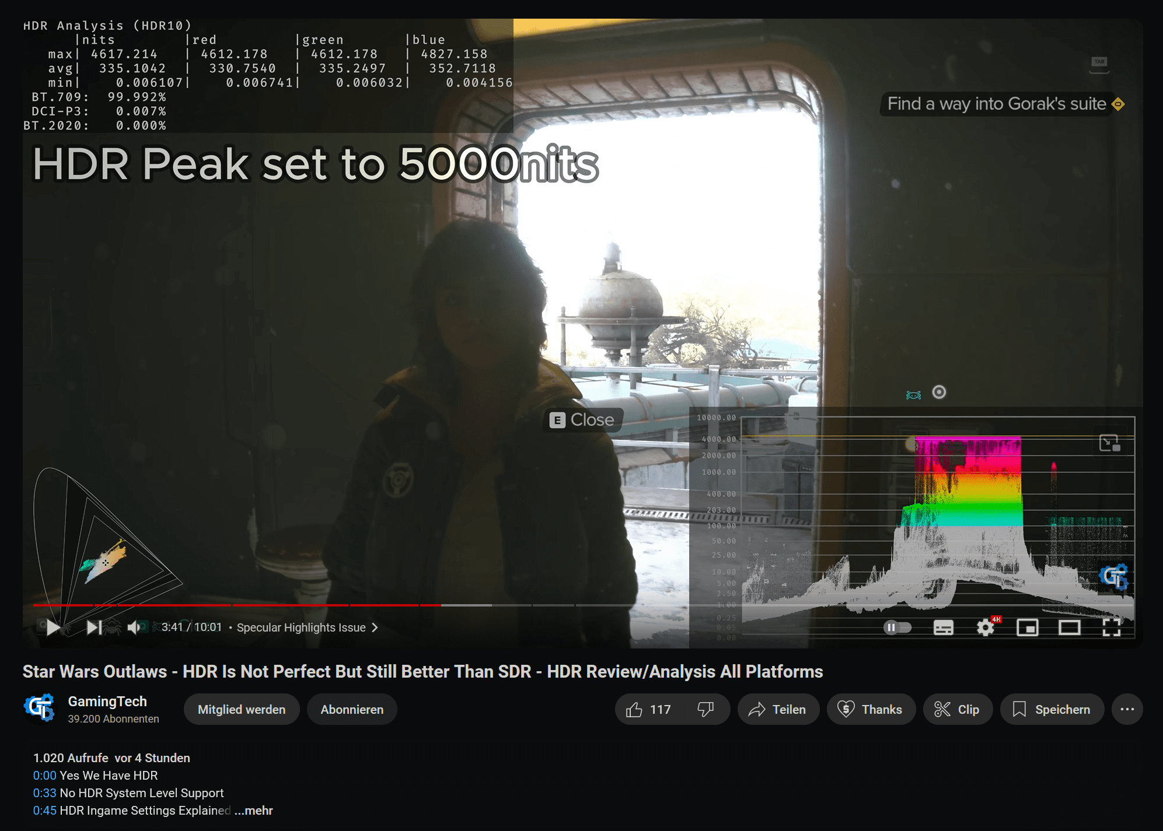Toggle the autoplay switch

(897, 627)
